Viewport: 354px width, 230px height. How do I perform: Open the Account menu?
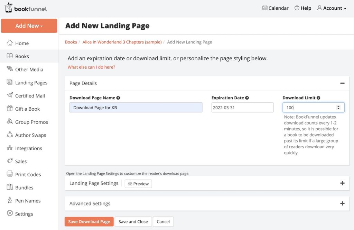click(331, 8)
